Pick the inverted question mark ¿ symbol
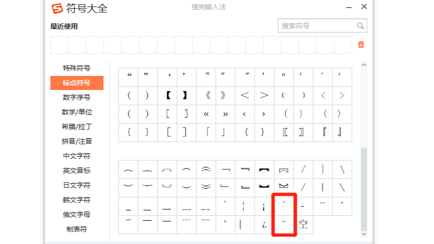 (x=264, y=224)
